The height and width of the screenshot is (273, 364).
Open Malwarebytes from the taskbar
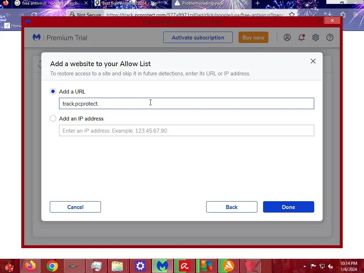(162, 266)
